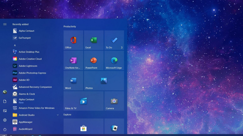
Task: Select the Explore group title
Action: coord(67,115)
